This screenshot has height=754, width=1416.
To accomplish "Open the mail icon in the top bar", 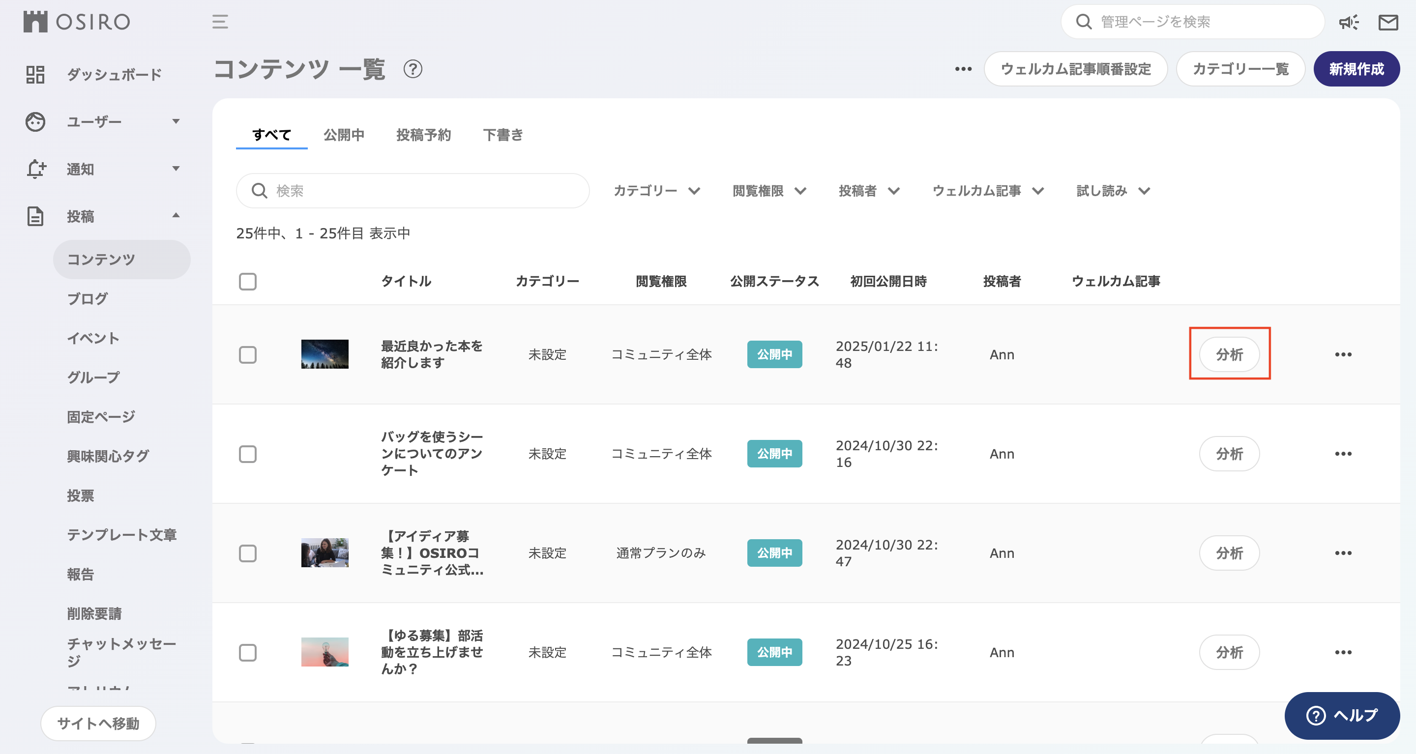I will 1388,22.
